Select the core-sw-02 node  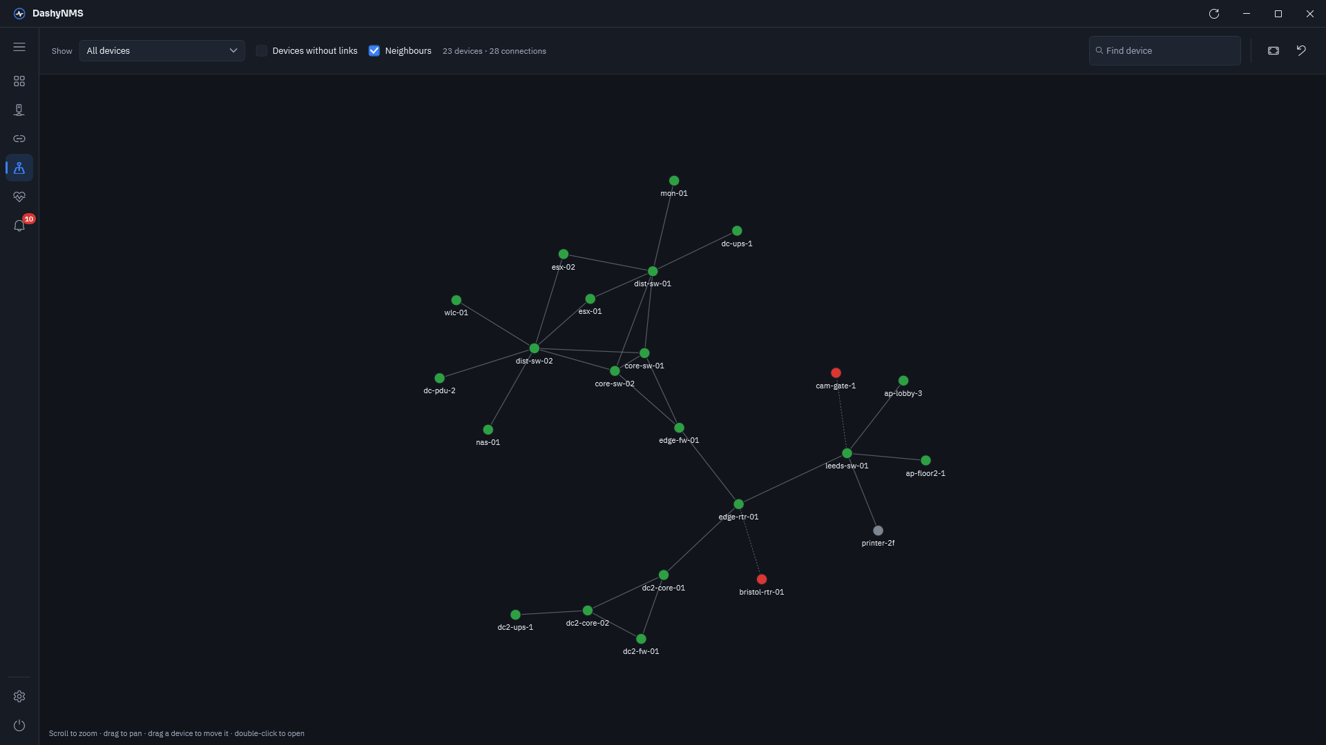pyautogui.click(x=615, y=371)
